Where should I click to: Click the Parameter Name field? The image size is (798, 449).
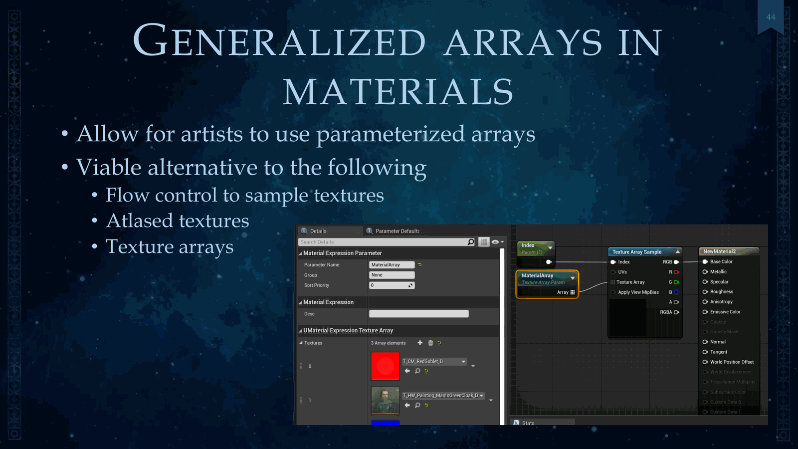392,265
